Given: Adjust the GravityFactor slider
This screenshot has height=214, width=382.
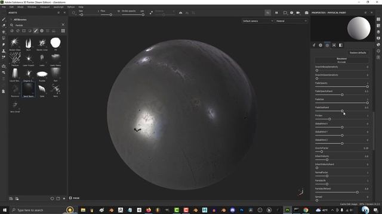Looking at the screenshot, I should pyautogui.click(x=341, y=152).
